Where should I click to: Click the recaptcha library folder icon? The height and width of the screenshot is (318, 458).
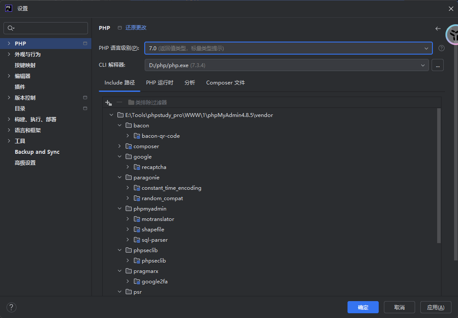click(136, 167)
